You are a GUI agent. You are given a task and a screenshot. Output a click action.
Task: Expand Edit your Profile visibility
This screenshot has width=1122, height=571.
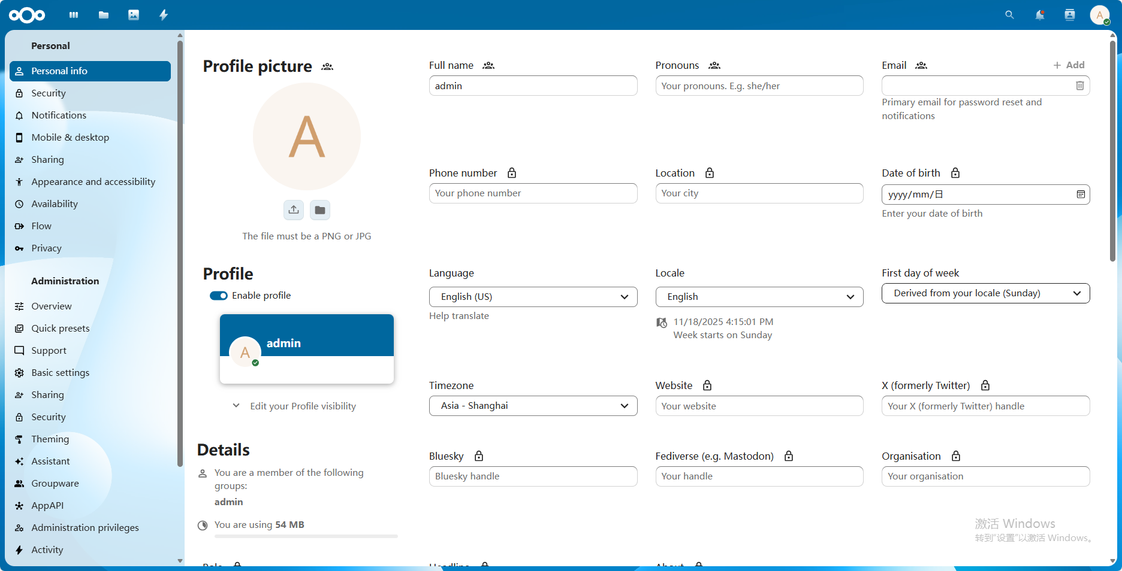coord(294,406)
